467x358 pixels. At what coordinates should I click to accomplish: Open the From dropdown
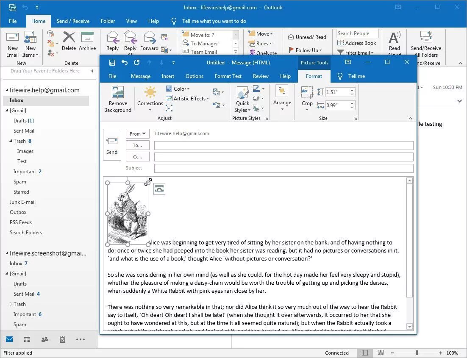138,134
